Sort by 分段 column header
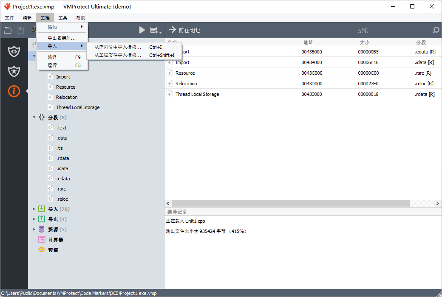This screenshot has width=442, height=297. click(421, 42)
